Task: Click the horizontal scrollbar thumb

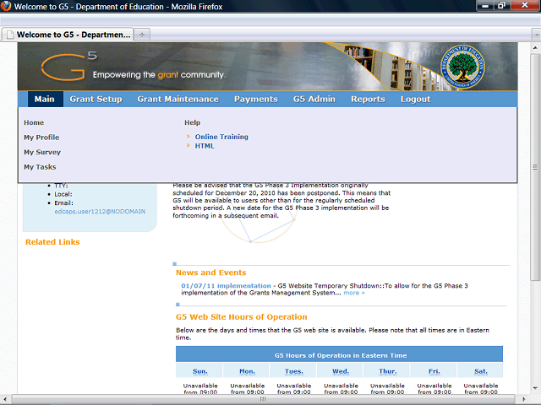Action: point(263,399)
